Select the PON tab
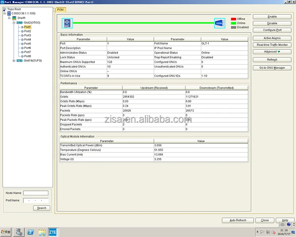Viewport: 296px width, 237px height. [60, 9]
